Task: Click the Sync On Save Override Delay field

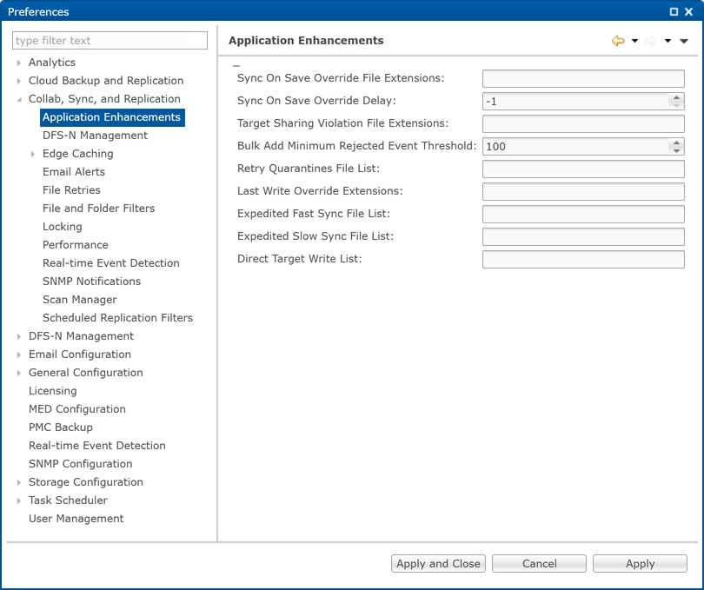Action: 575,102
